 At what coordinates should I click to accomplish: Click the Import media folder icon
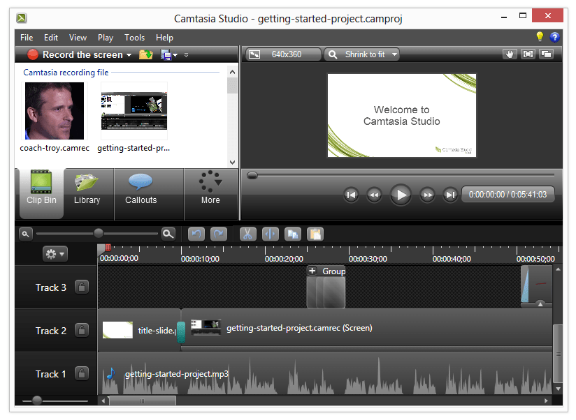pyautogui.click(x=145, y=54)
